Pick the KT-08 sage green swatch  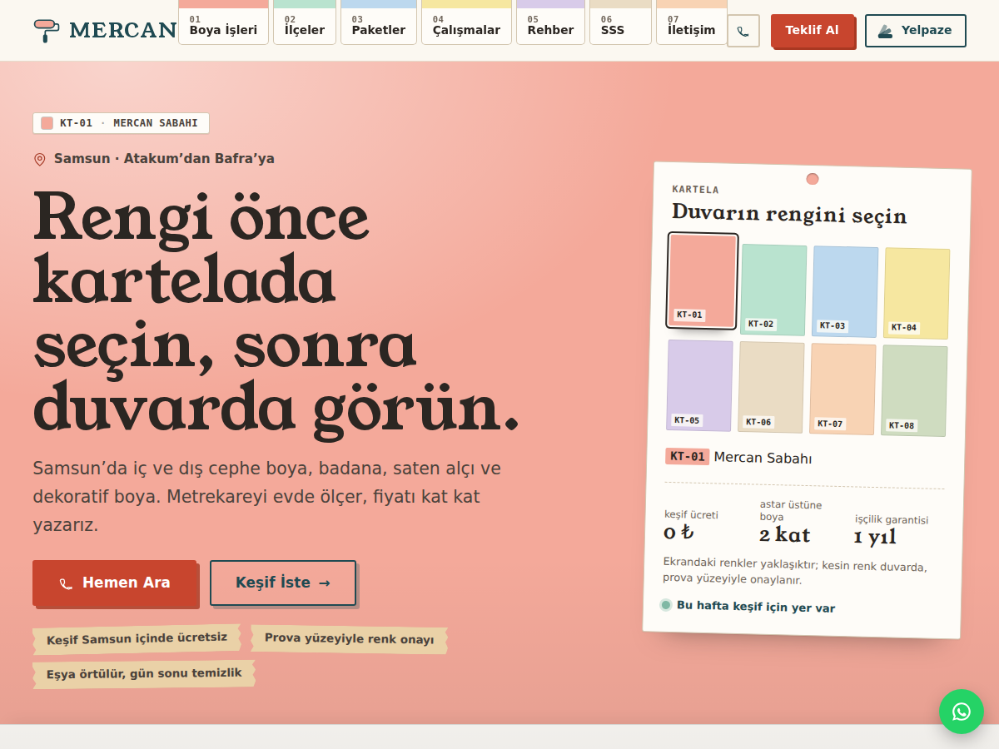tap(914, 390)
